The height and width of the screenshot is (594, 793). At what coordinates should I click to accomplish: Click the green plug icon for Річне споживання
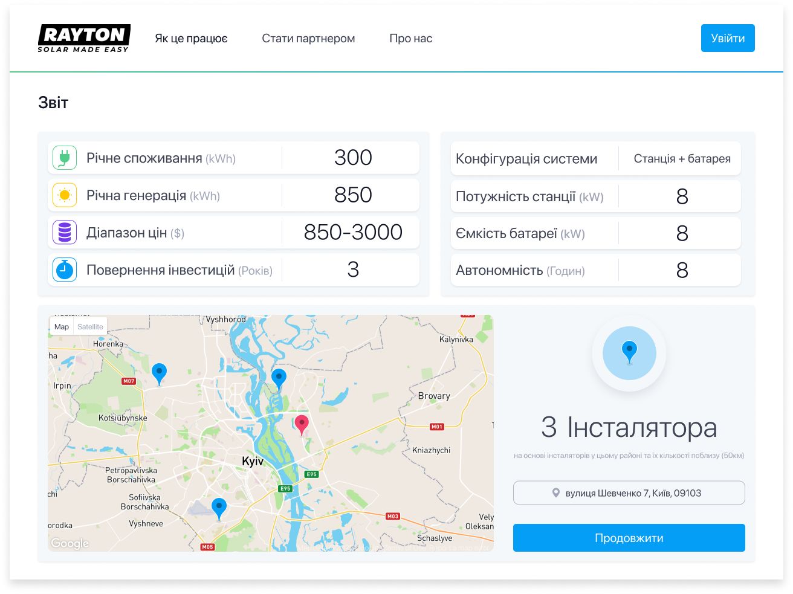coord(64,157)
